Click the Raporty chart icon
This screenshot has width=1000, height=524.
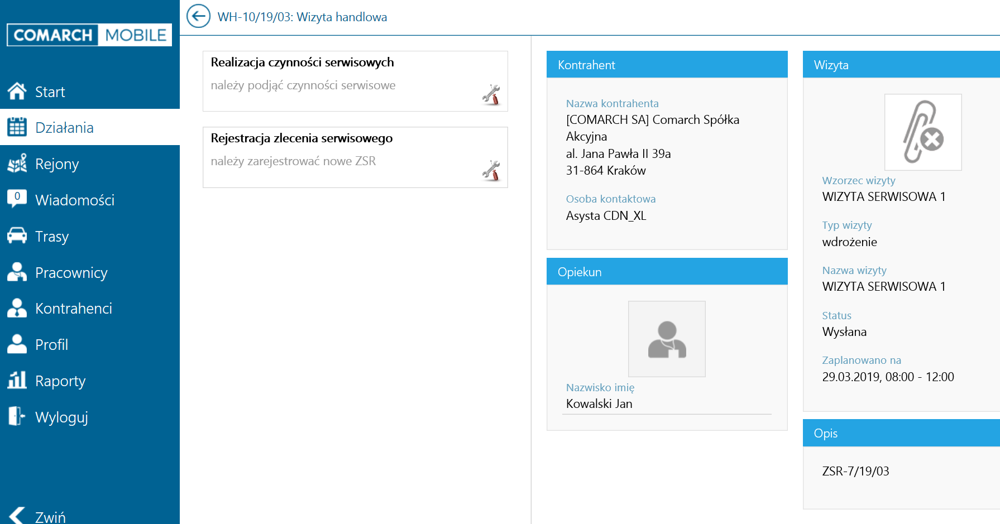coord(17,380)
